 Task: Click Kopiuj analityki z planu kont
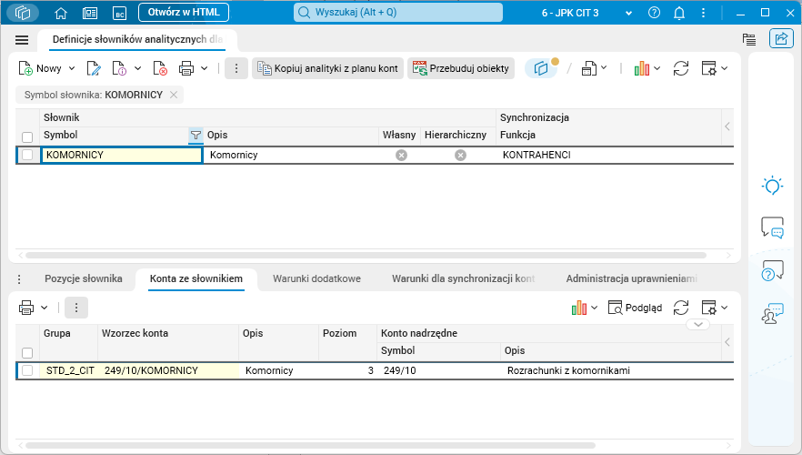[327, 68]
